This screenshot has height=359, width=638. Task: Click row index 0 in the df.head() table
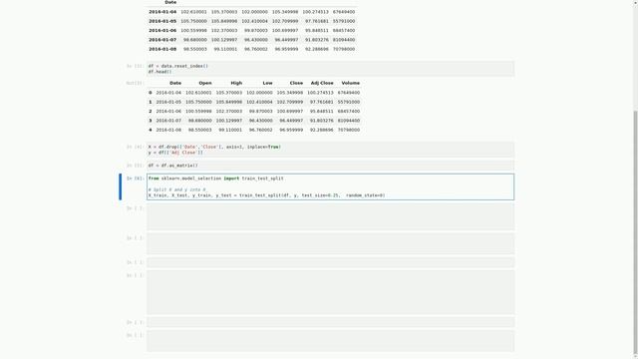tap(151, 93)
